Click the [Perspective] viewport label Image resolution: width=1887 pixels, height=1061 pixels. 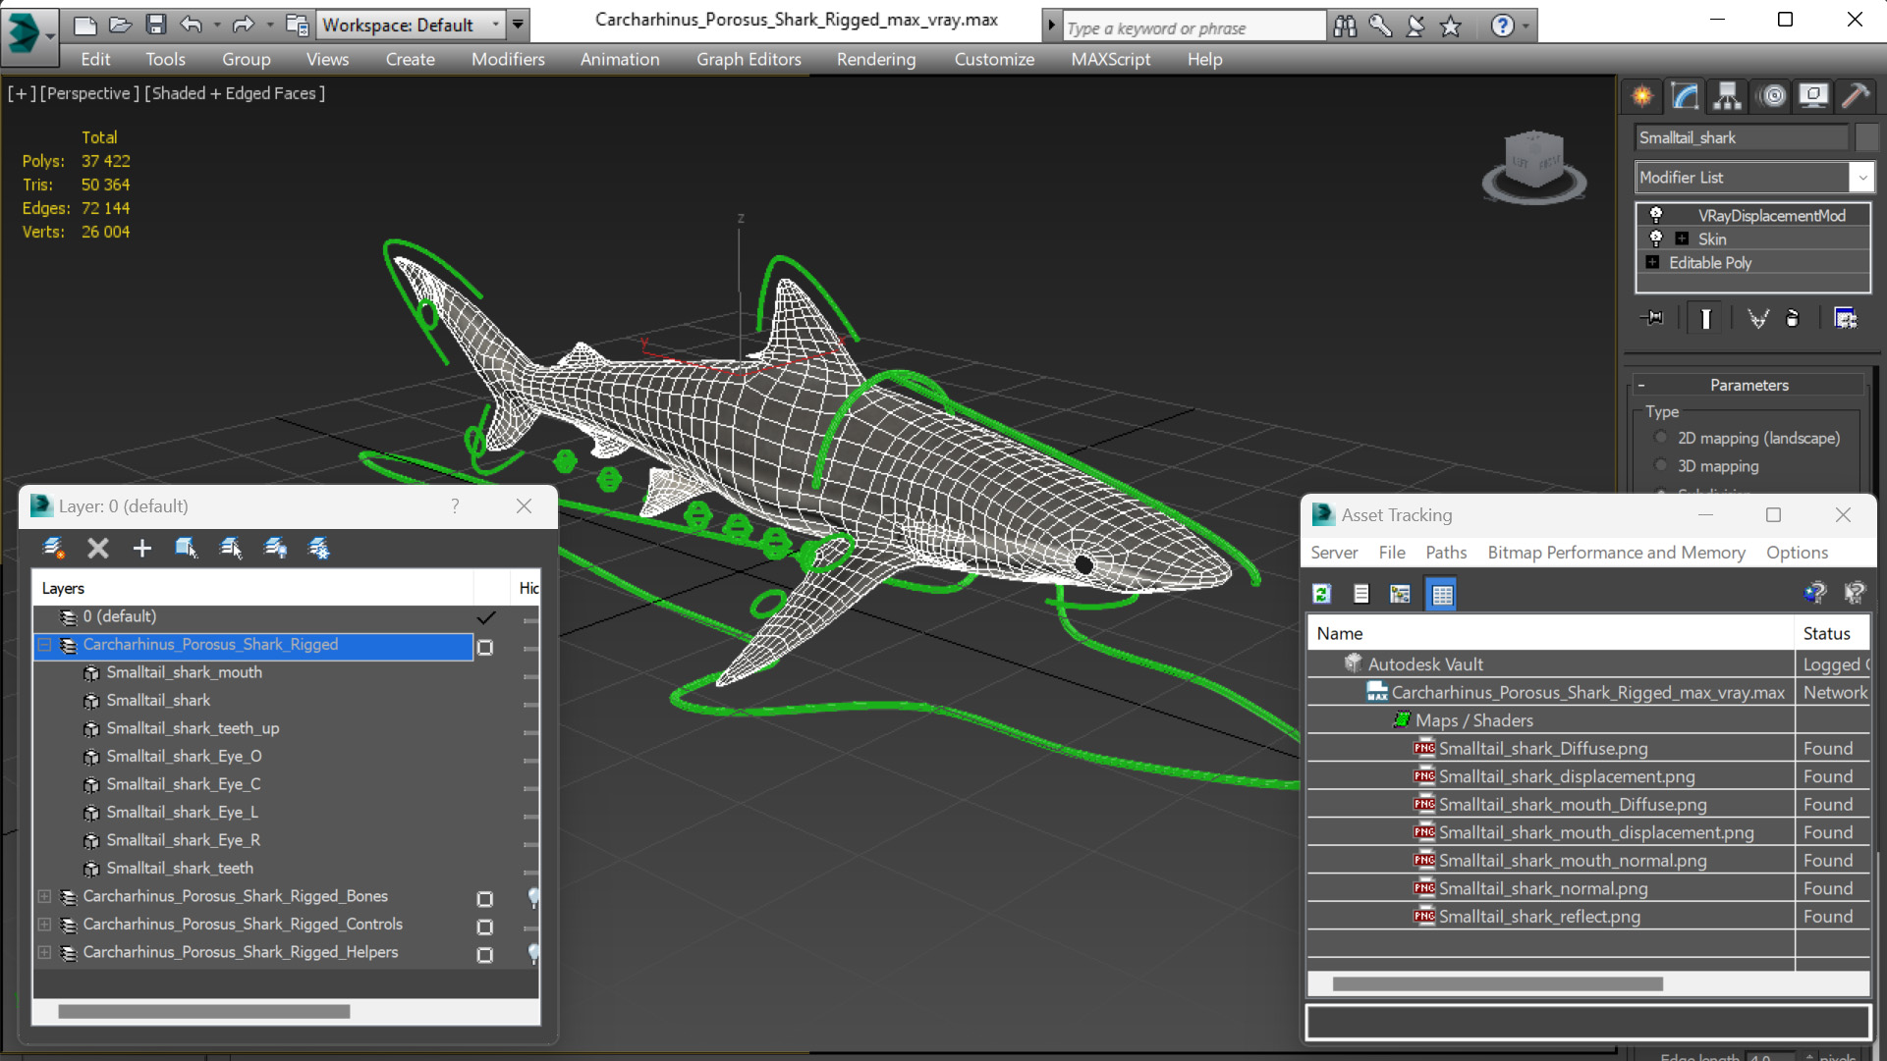(x=88, y=93)
